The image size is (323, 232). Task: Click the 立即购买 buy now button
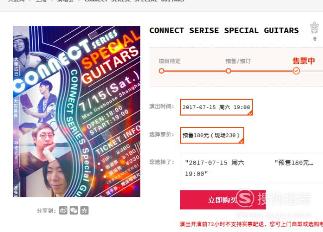click(x=223, y=200)
